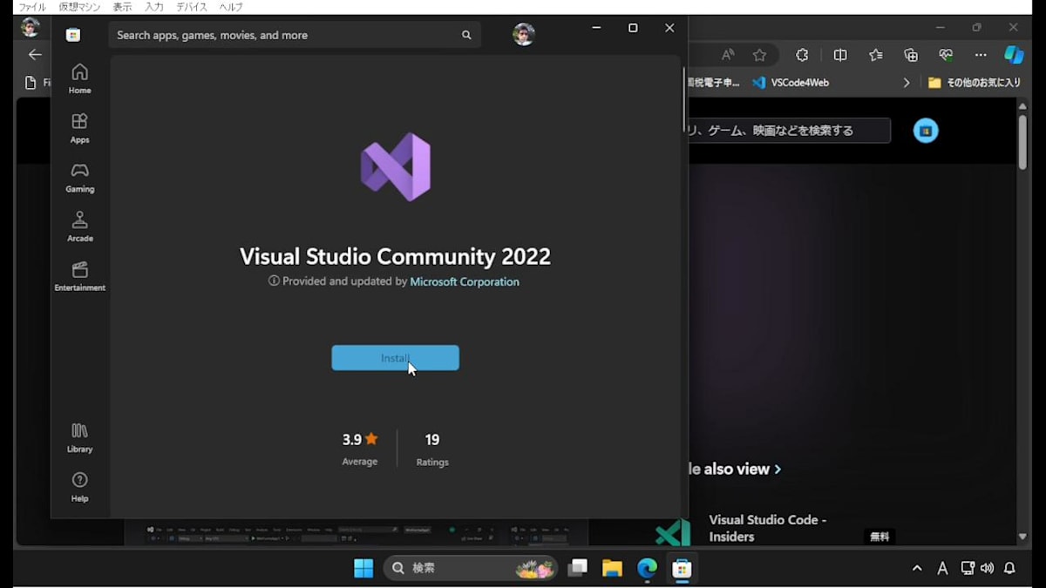Click the blue Store badge on web page

pyautogui.click(x=926, y=131)
